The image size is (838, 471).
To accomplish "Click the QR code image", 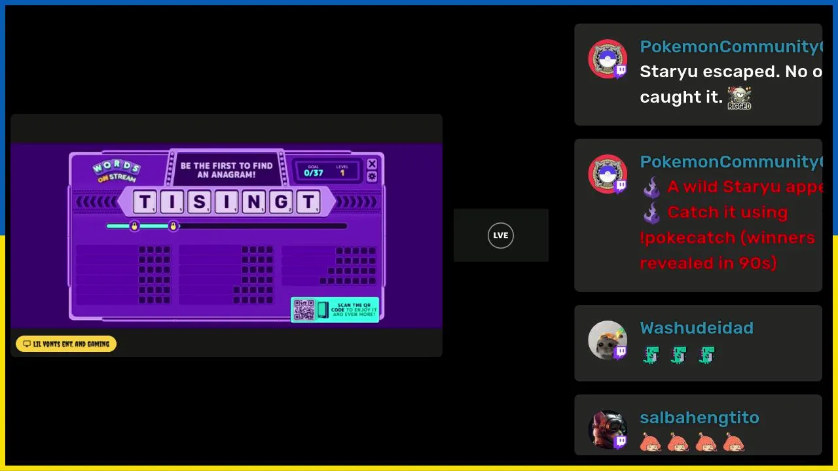I will click(304, 309).
